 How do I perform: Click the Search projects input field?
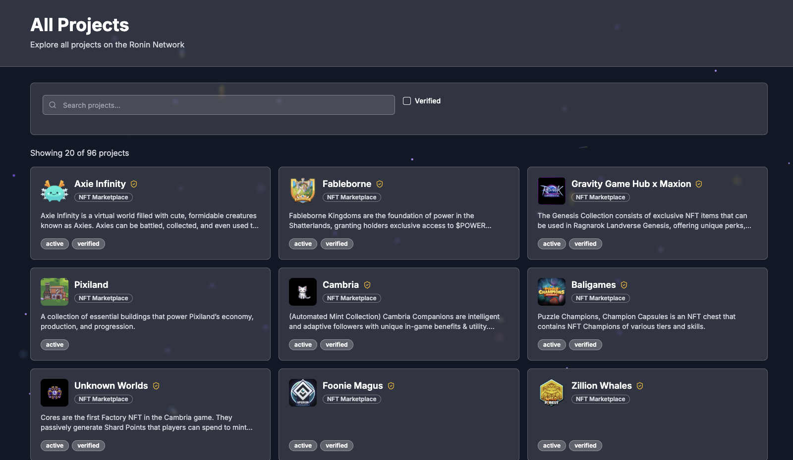tap(223, 105)
